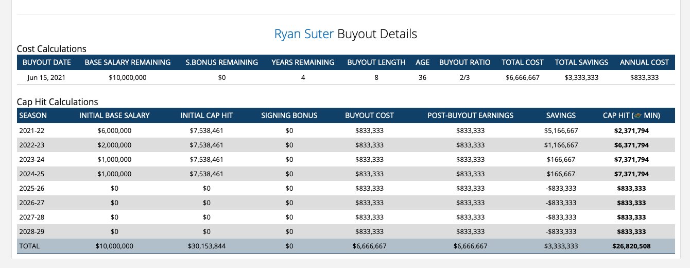
Task: Click the $6,000,000 initial base salary
Action: 114,130
